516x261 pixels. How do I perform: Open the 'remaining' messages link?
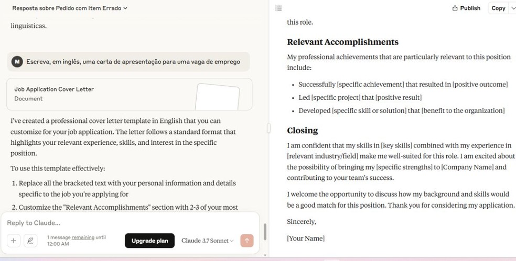coord(83,237)
